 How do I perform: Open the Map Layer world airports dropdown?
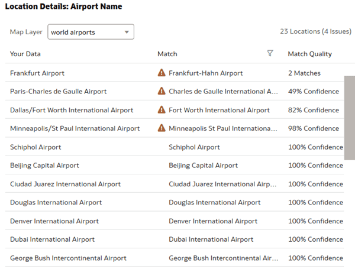click(x=91, y=32)
